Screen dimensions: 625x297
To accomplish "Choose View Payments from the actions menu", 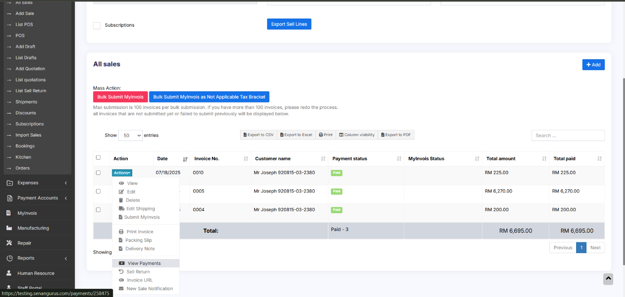I will click(x=144, y=263).
